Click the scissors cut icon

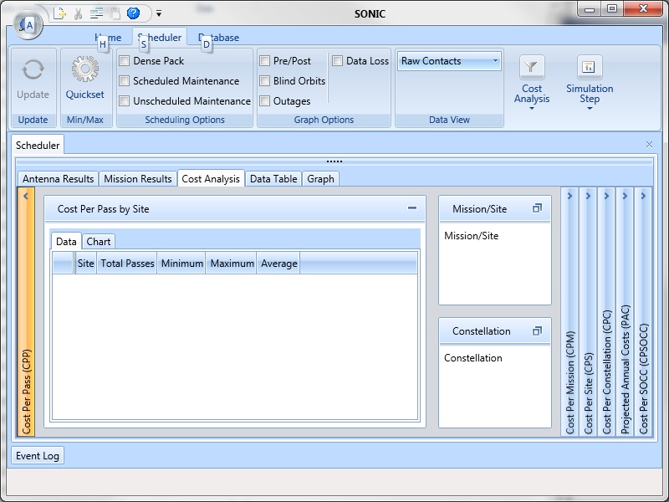[78, 13]
